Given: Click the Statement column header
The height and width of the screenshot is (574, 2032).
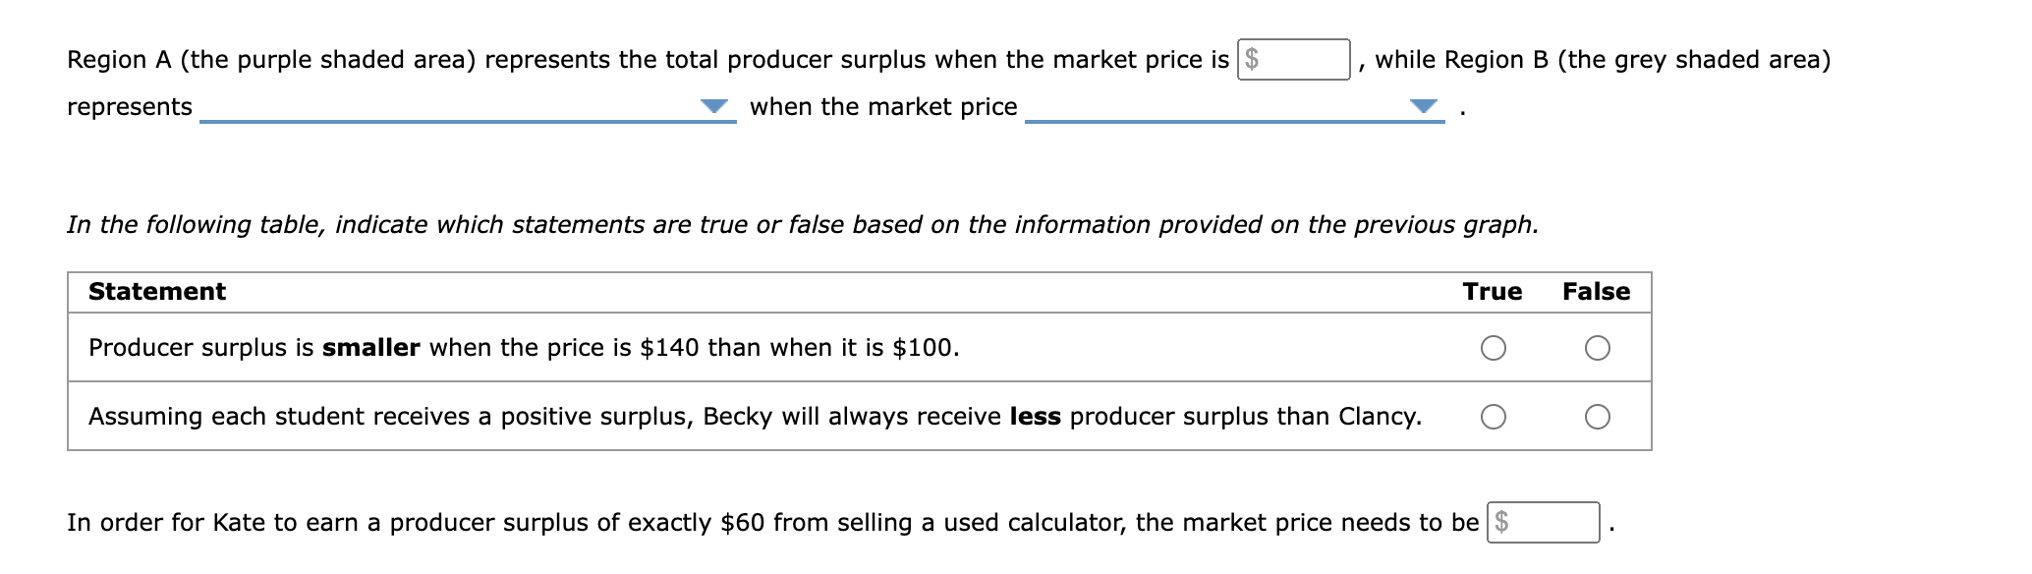Looking at the screenshot, I should pos(157,291).
